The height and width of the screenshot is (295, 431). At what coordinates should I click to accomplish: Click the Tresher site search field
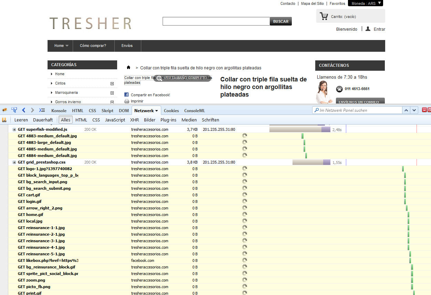pyautogui.click(x=216, y=21)
